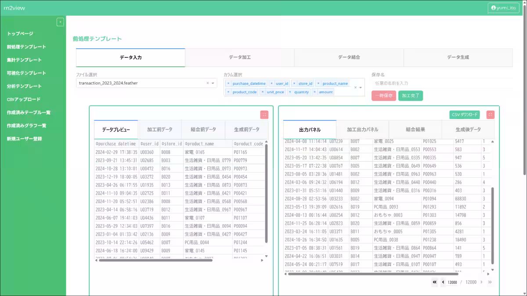Go to first page of output table
The image size is (527, 296).
tap(434, 282)
